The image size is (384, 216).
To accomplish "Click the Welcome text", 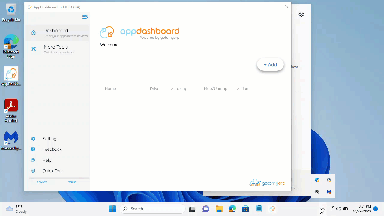I will pos(109,45).
